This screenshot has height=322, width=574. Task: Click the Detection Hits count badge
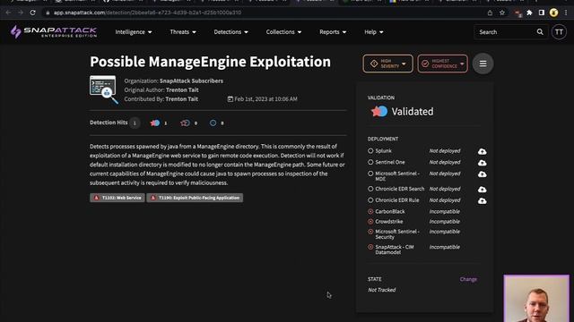(135, 123)
